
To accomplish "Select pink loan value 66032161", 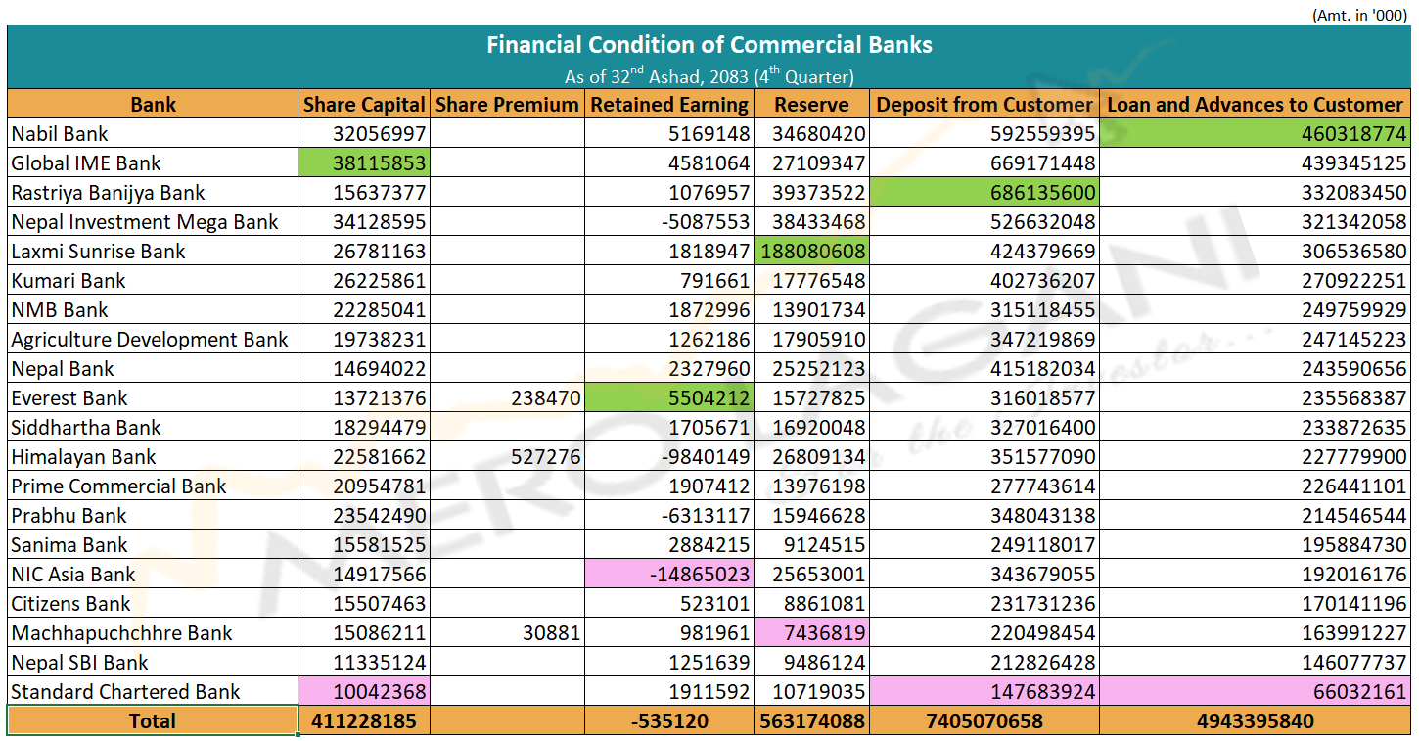I will (1255, 692).
